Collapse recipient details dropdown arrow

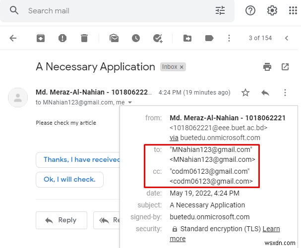click(130, 102)
